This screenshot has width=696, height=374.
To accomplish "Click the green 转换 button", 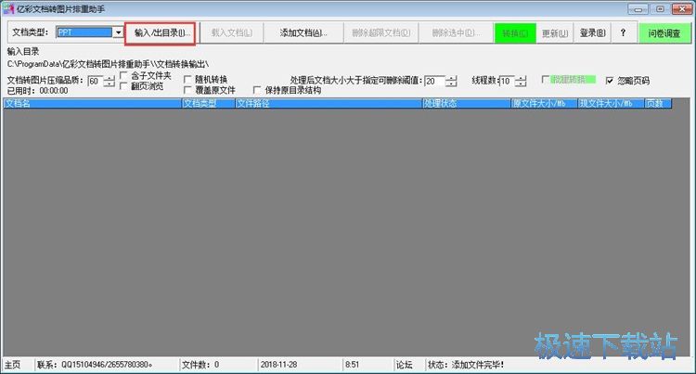I will 515,33.
